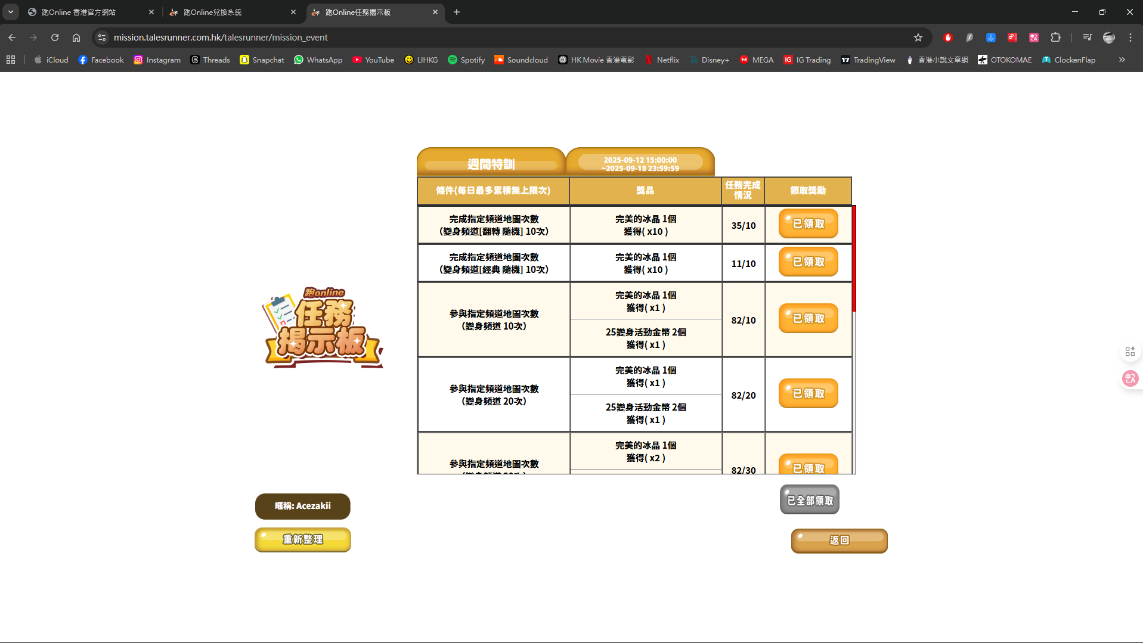Click the red mission list scrollbar

(x=854, y=259)
